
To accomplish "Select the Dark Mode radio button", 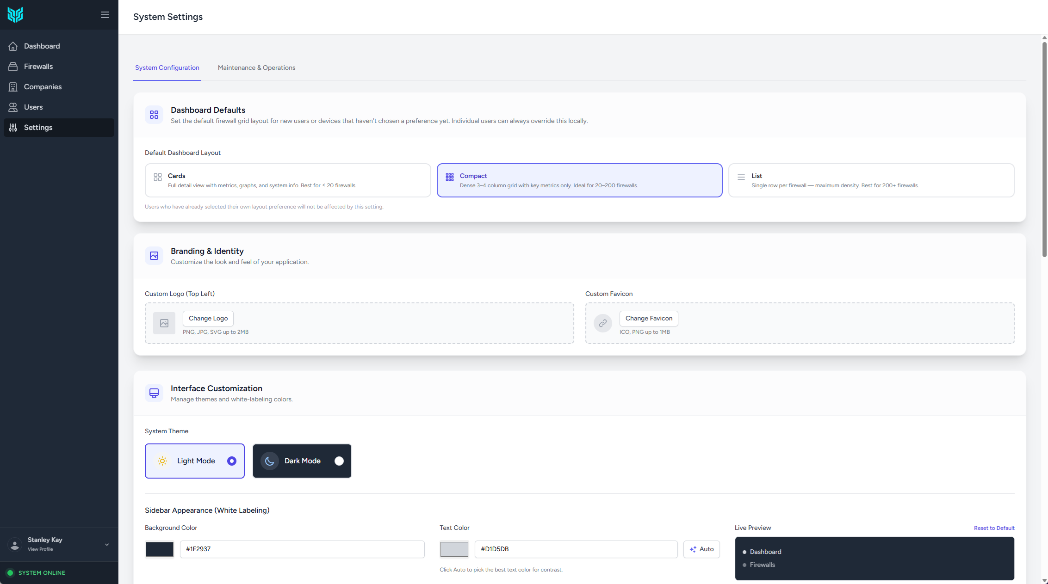I will (339, 461).
